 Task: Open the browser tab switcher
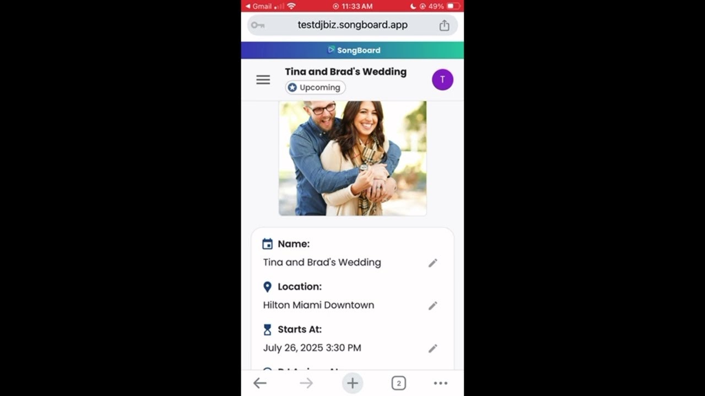point(399,383)
